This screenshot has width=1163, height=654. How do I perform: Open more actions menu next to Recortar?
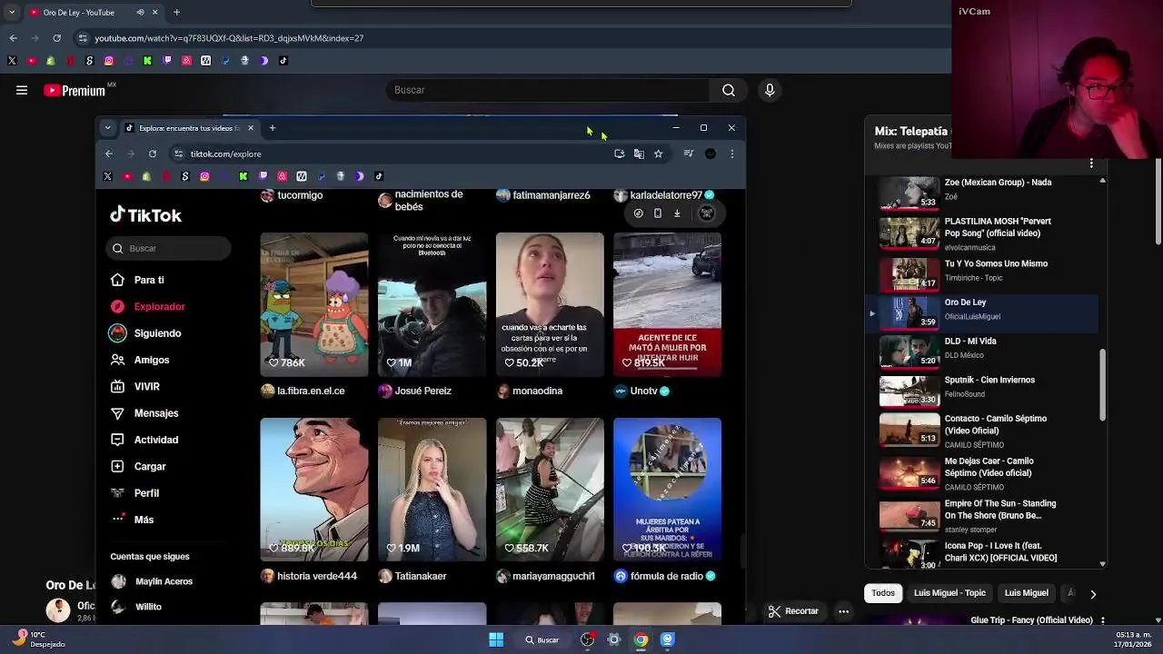pyautogui.click(x=843, y=611)
